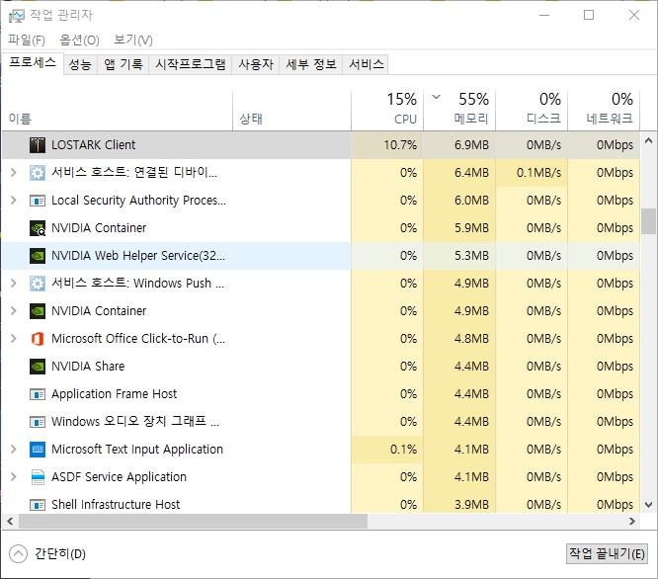
Task: Click the NVIDIA Container icon at 4.9MB
Action: 38,311
